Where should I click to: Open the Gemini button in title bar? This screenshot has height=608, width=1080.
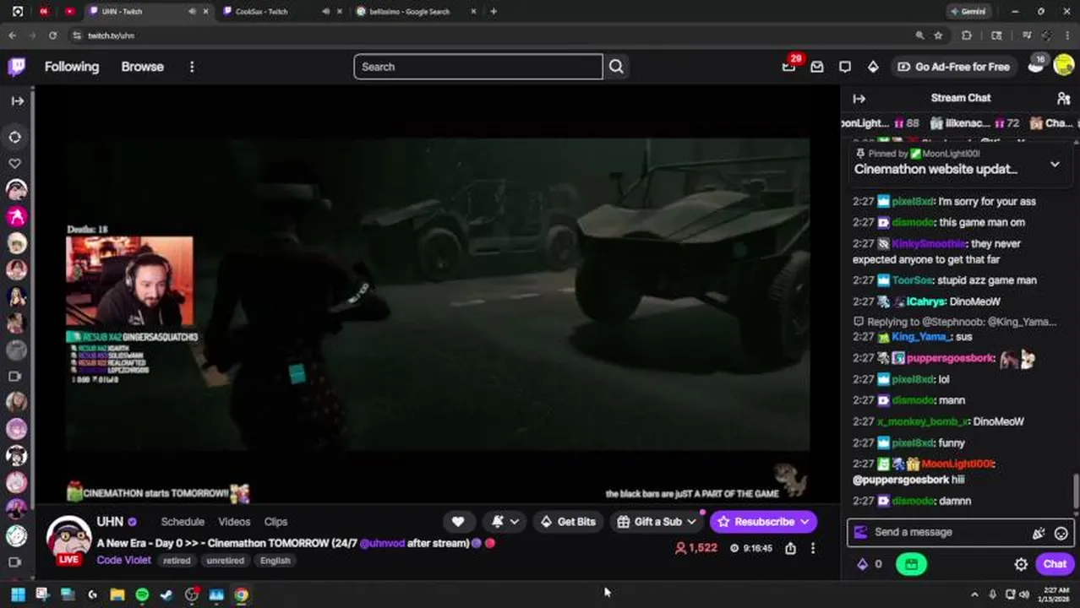[x=968, y=12]
